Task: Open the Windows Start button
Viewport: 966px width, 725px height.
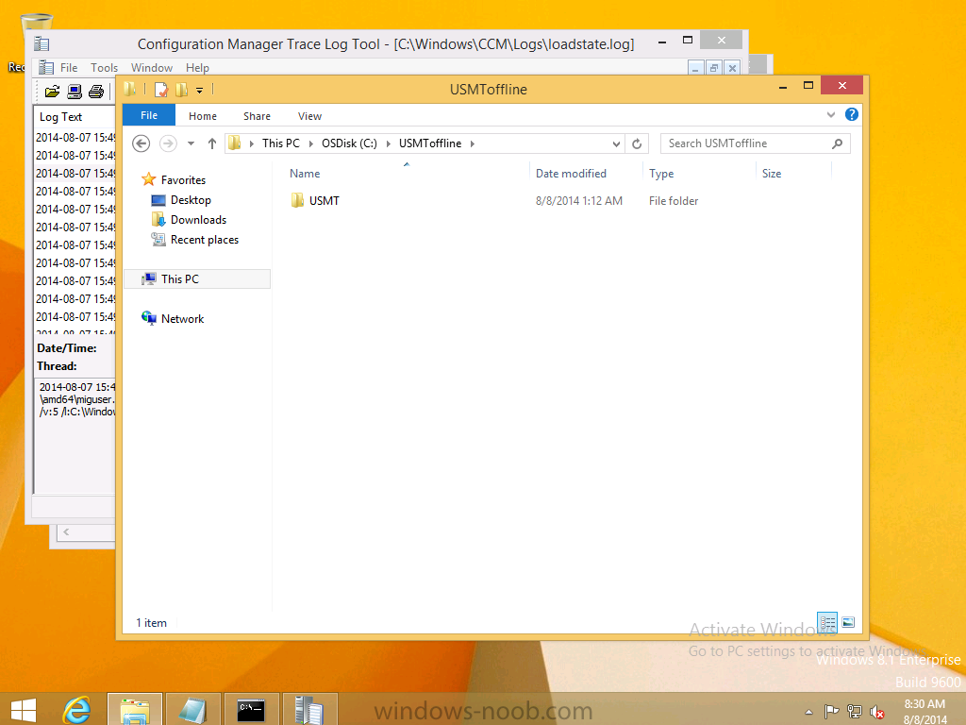Action: (x=23, y=710)
